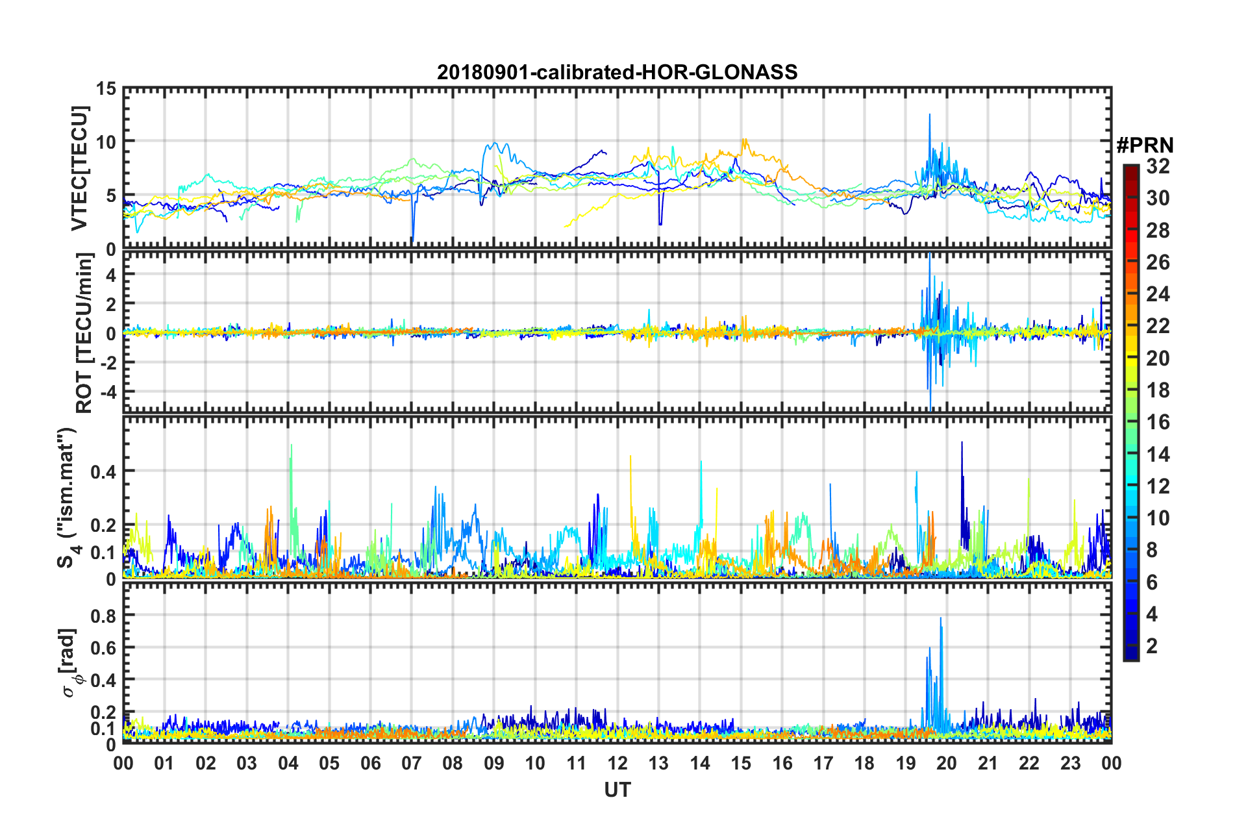Image resolution: width=1235 pixels, height=826 pixels.
Task: Click the sigma phi tick label 0.8
Action: tap(104, 615)
